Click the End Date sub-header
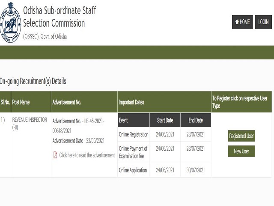274x206 pixels. [x=196, y=120]
